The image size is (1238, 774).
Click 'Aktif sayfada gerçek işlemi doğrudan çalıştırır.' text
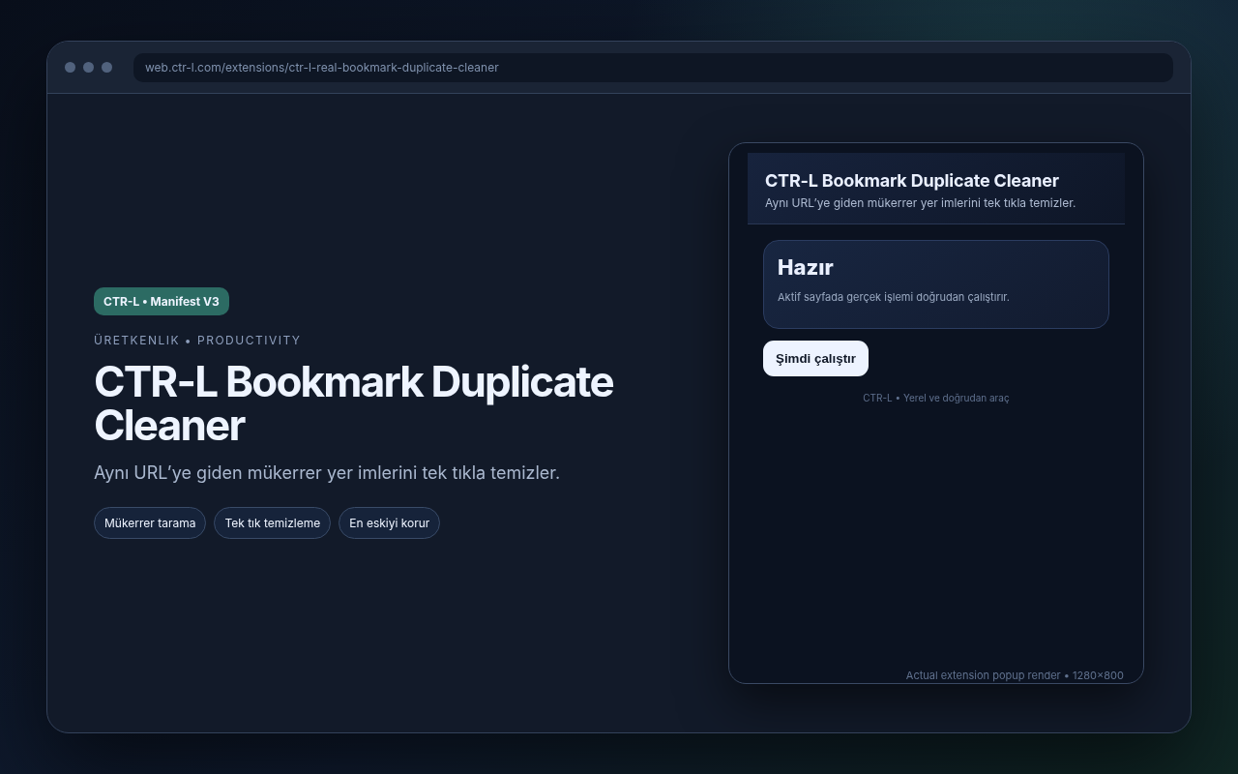click(x=893, y=297)
